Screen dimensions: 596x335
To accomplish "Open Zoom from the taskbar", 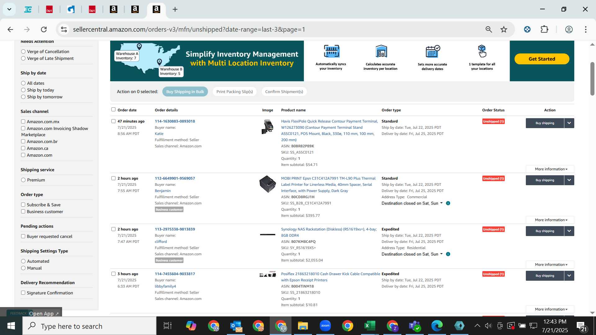I will (325, 326).
